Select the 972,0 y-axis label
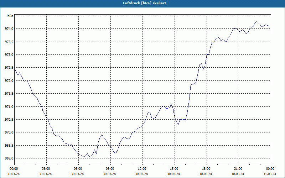The width and height of the screenshot is (285, 178). 9,81
